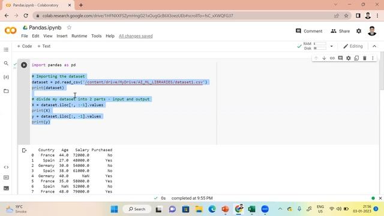Image resolution: width=384 pixels, height=216 pixels.
Task: Open the Chrome three-dot menu
Action: click(377, 16)
